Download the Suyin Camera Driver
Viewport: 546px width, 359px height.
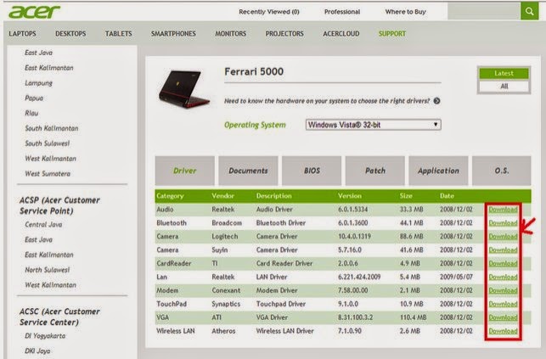point(503,250)
